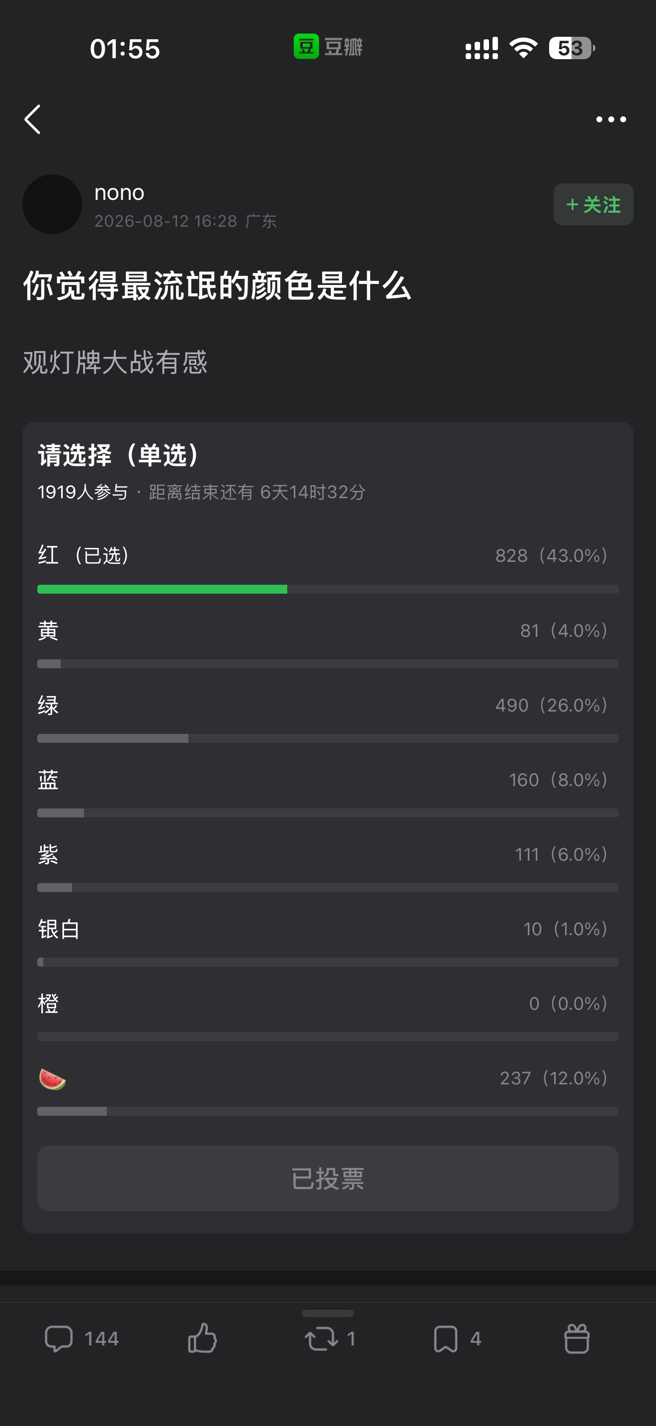Tap nono's black avatar picture
The height and width of the screenshot is (1426, 656).
[52, 204]
